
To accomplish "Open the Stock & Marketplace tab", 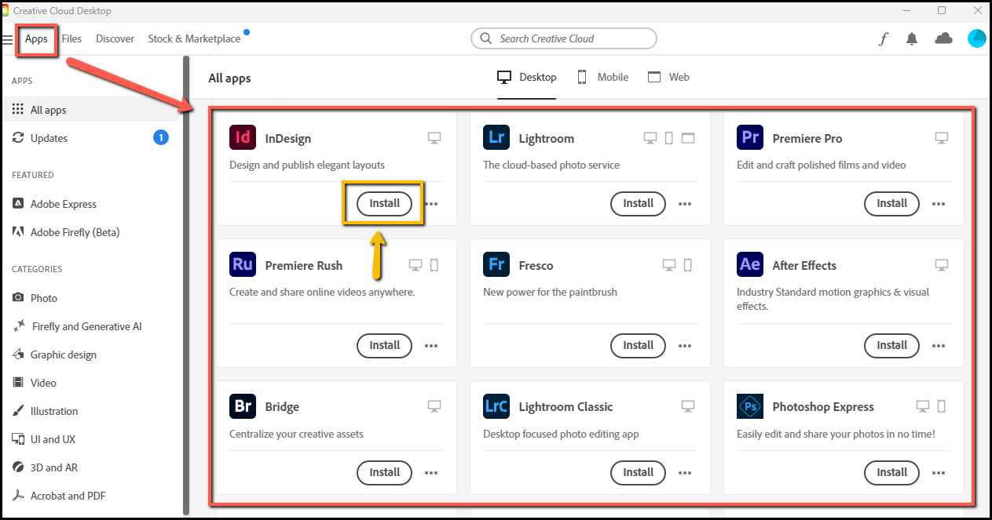I will pyautogui.click(x=194, y=38).
